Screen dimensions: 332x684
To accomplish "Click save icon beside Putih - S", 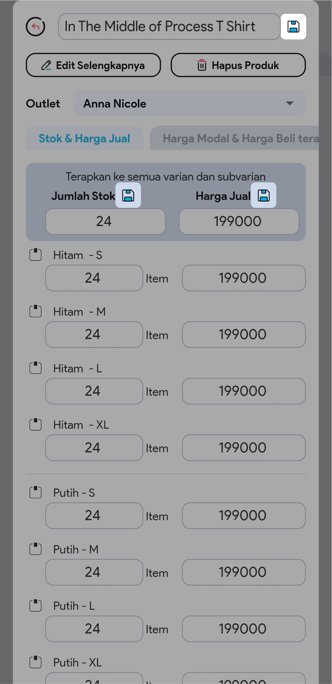I will (35, 492).
